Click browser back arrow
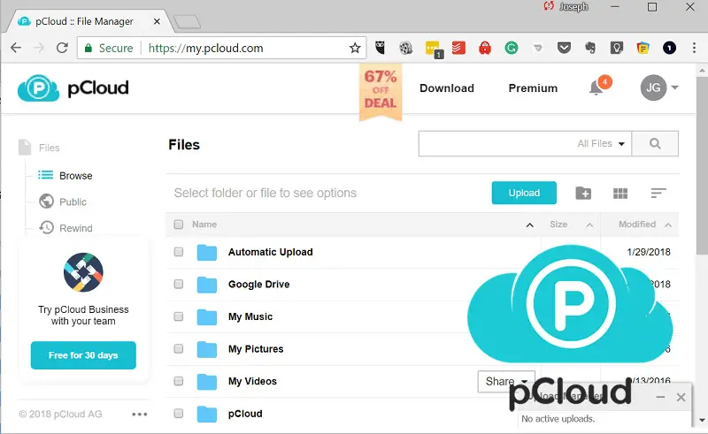 [x=16, y=48]
